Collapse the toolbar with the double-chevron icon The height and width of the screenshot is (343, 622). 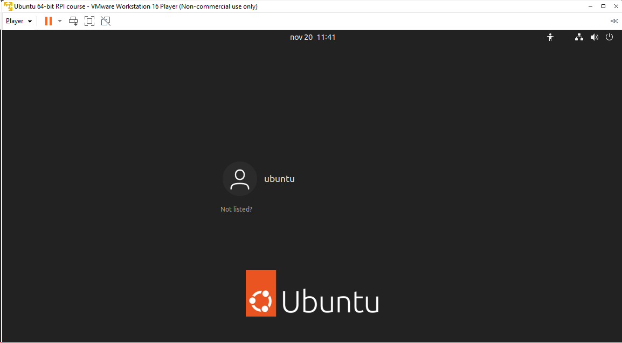coord(614,21)
